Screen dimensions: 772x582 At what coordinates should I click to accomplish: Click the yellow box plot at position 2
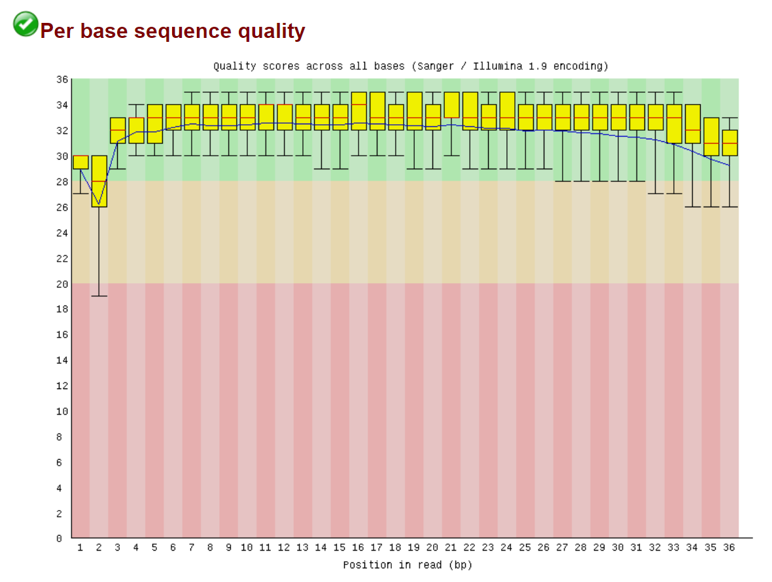(x=99, y=181)
